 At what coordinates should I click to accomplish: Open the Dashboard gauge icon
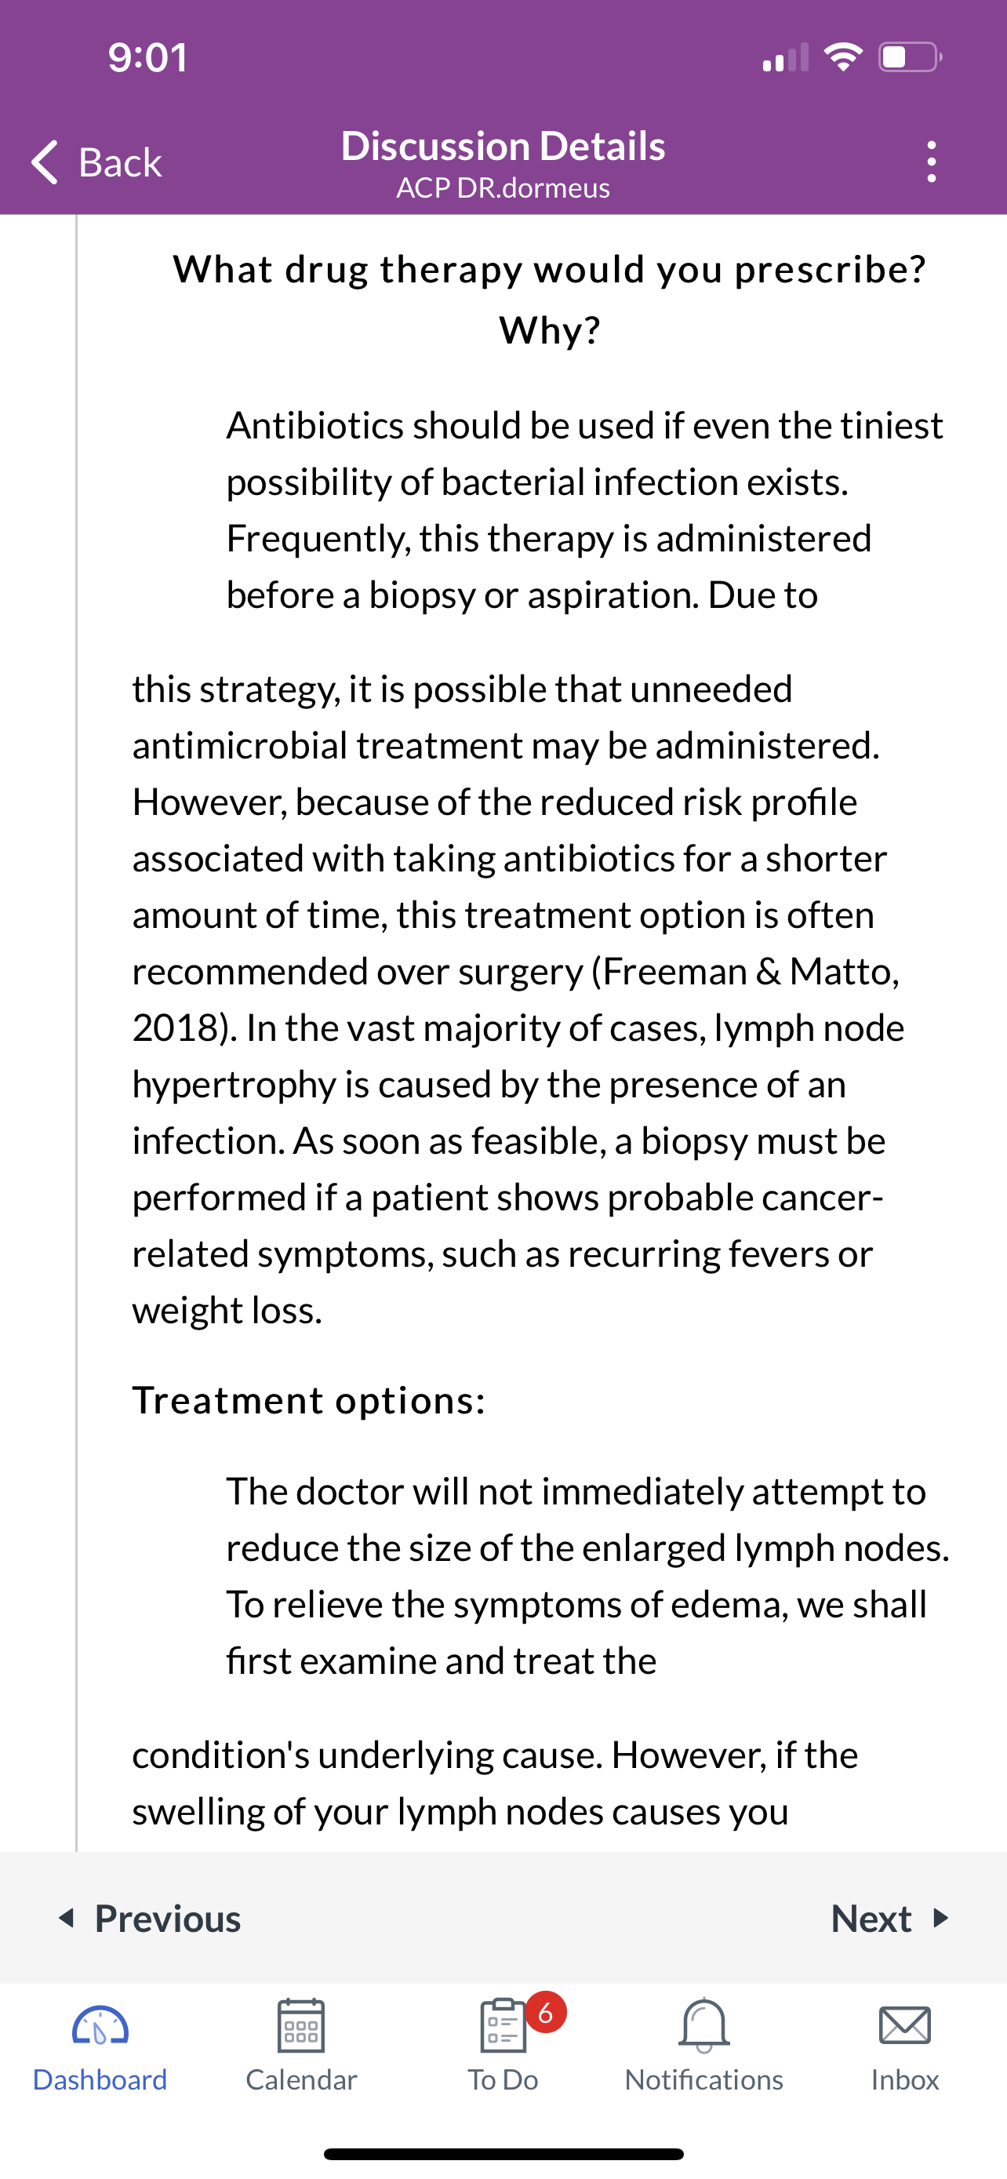[x=100, y=2027]
